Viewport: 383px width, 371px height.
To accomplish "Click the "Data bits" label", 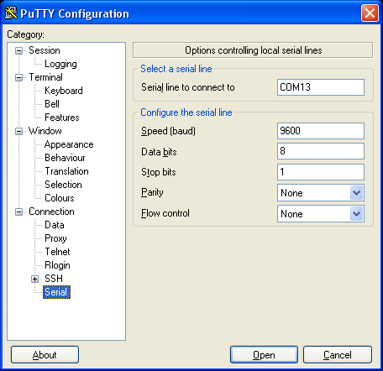I will (x=159, y=152).
